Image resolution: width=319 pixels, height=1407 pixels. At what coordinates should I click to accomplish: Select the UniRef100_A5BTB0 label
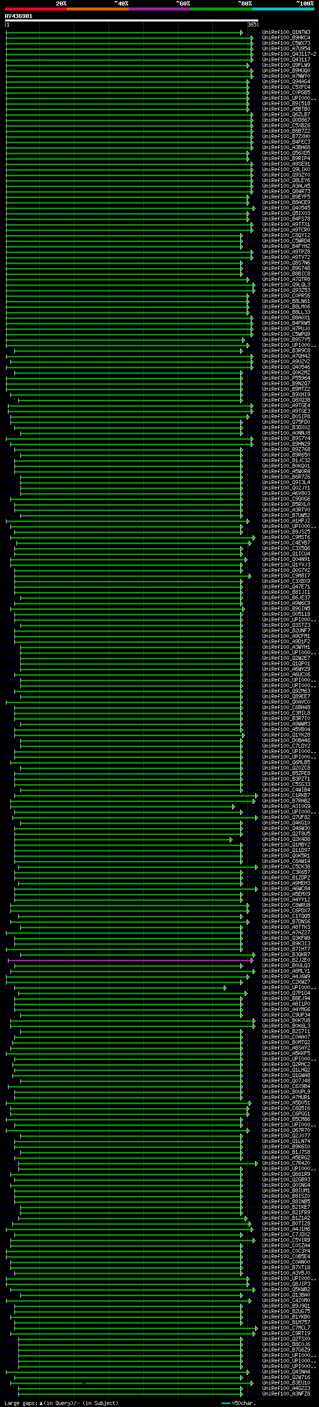pos(286,109)
